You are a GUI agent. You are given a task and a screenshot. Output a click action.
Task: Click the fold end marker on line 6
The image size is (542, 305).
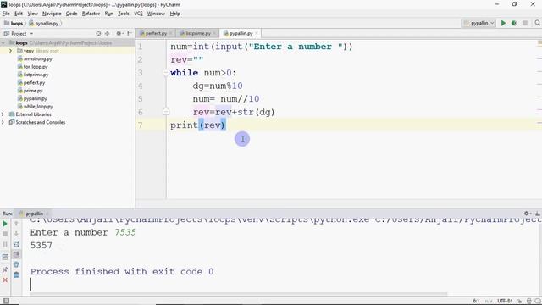(166, 112)
